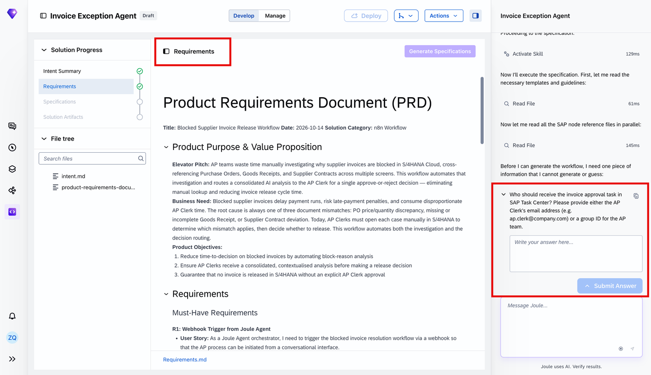
Task: Open the branch version dropdown
Action: [x=406, y=16]
